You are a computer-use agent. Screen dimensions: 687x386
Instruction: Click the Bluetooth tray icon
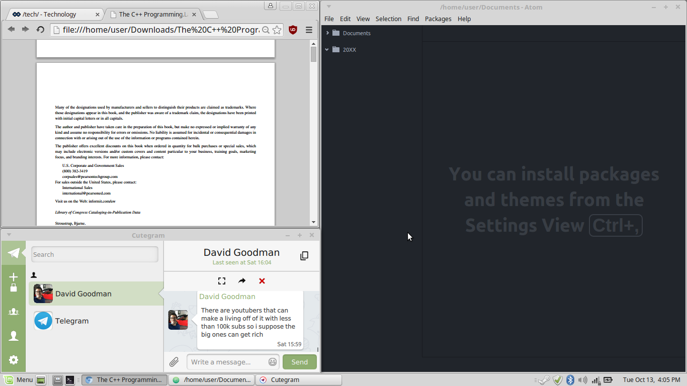tap(570, 380)
